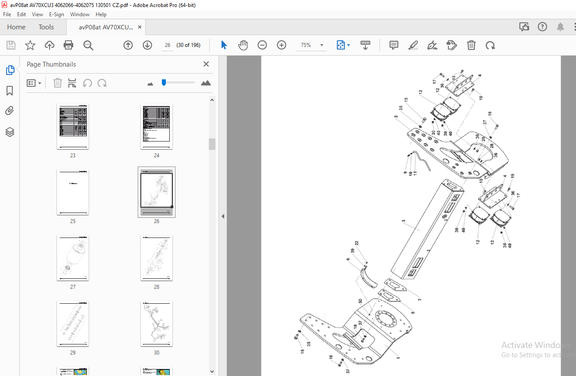The height and width of the screenshot is (376, 576).
Task: Select page 23 thumbnail
Action: (x=73, y=127)
